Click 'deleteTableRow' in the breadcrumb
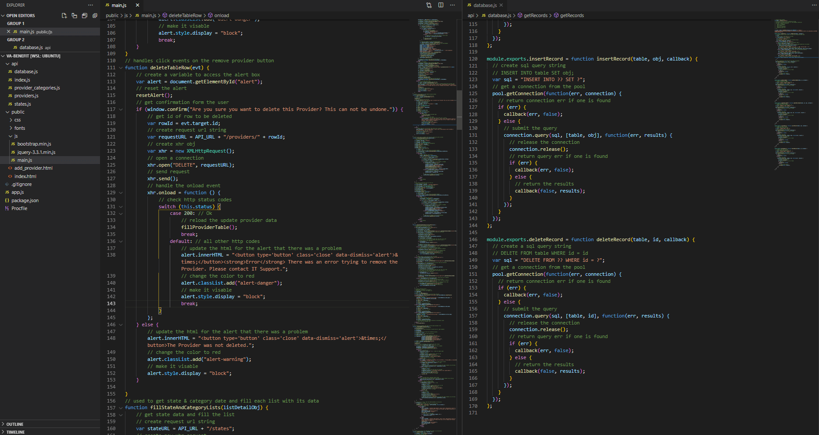 click(x=185, y=15)
